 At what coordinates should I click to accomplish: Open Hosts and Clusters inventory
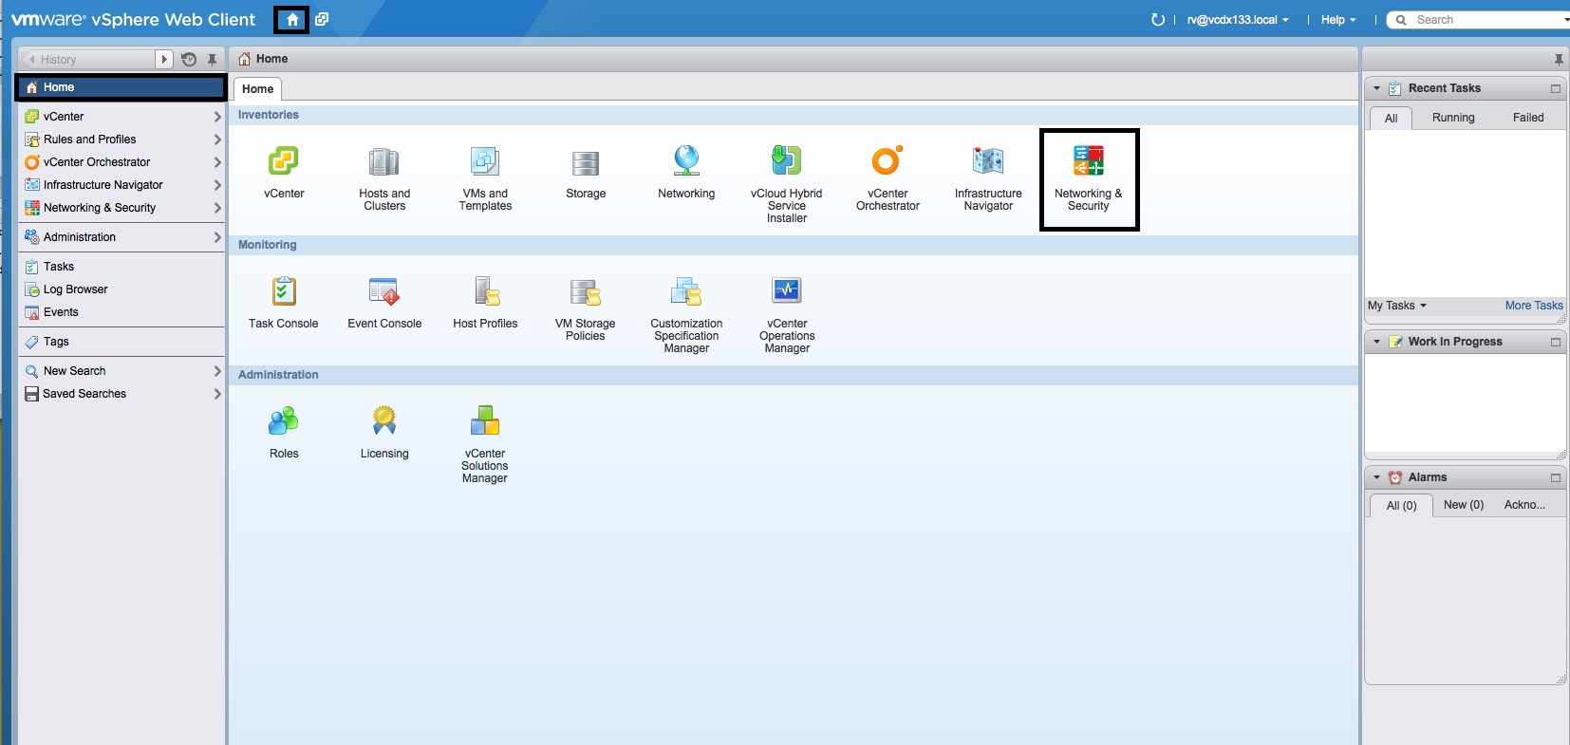tap(383, 162)
